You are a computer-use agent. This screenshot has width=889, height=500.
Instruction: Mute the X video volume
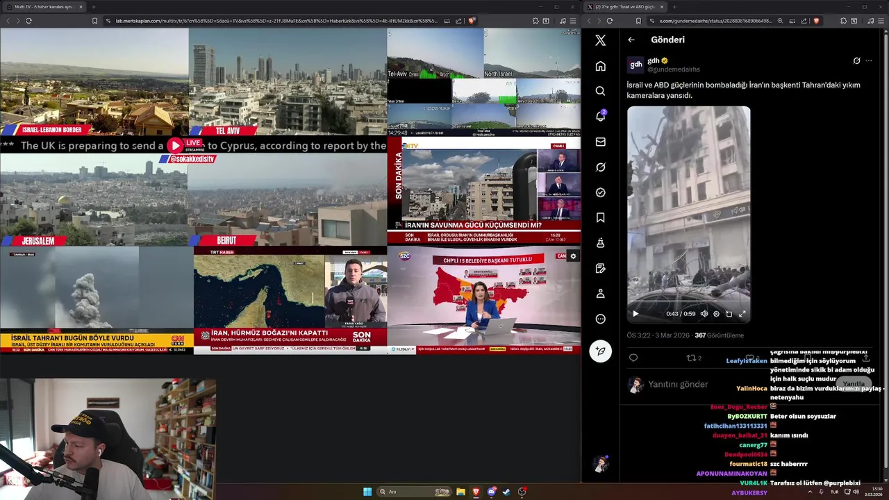click(x=704, y=314)
